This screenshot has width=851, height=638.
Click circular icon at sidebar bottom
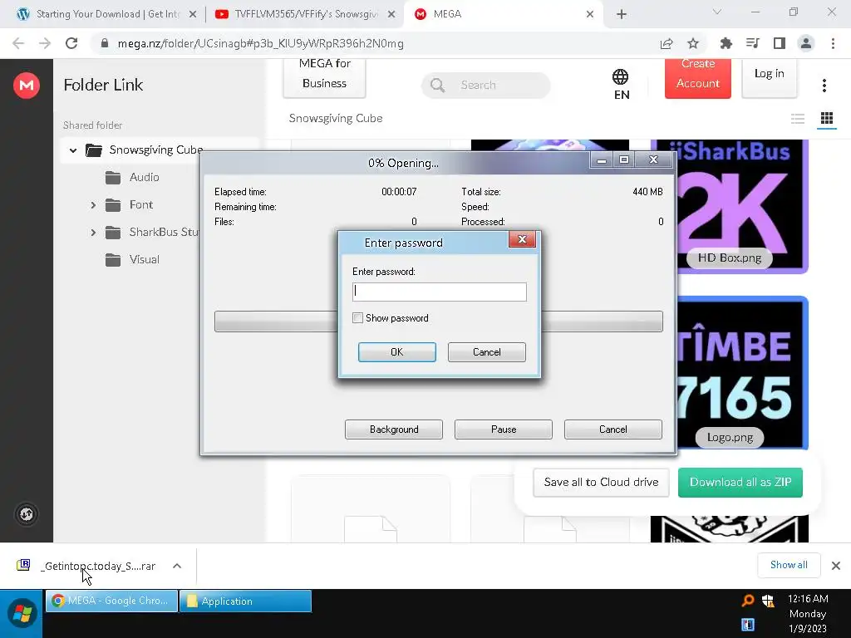pos(26,513)
